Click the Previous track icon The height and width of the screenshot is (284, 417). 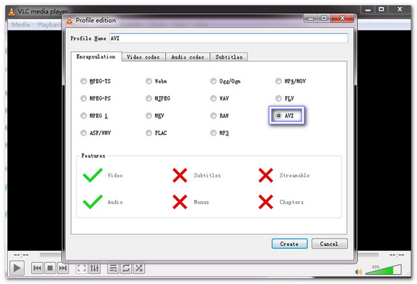pyautogui.click(x=37, y=269)
